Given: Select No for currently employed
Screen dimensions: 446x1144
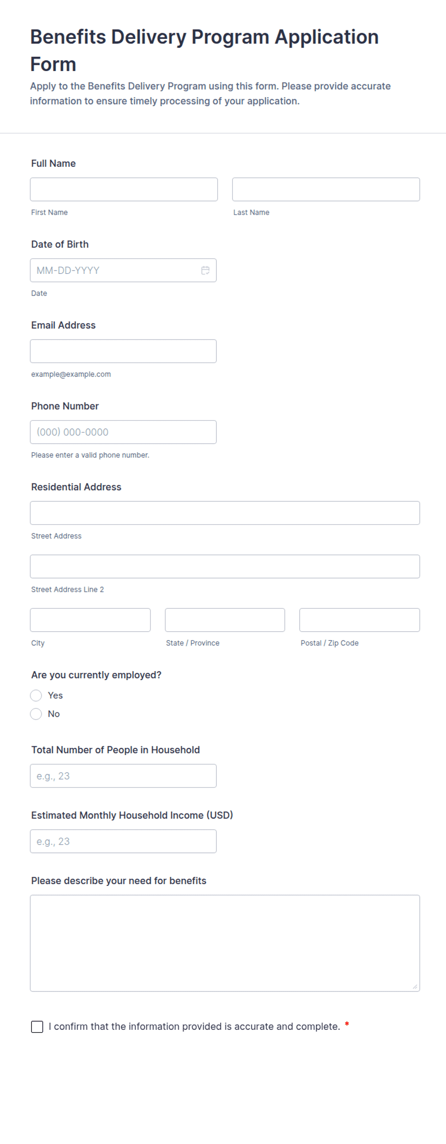Looking at the screenshot, I should click(x=36, y=714).
